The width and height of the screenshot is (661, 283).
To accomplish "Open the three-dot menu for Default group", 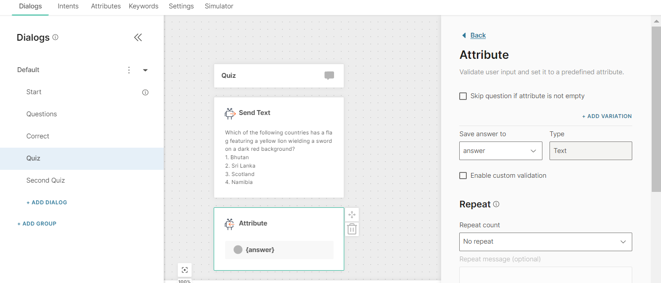I will [x=129, y=70].
